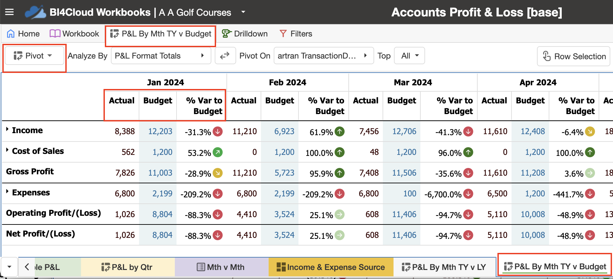The image size is (613, 279).
Task: Expand the Expenses row
Action: [x=7, y=191]
